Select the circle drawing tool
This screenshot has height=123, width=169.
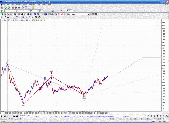17,18
